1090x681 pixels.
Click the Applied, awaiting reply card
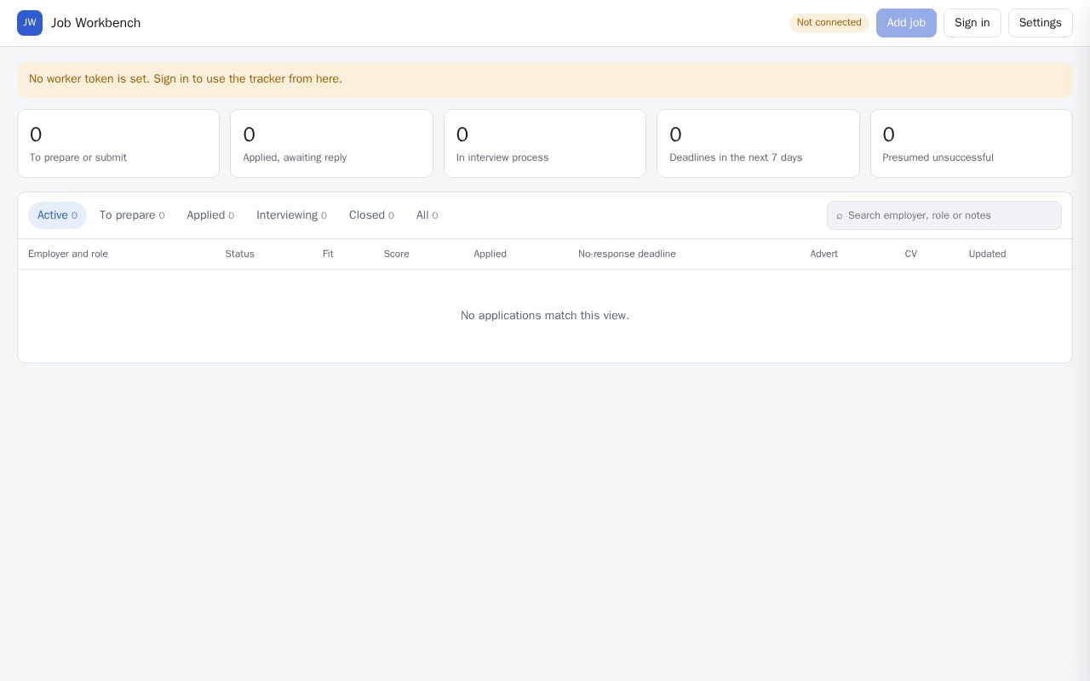tap(331, 143)
